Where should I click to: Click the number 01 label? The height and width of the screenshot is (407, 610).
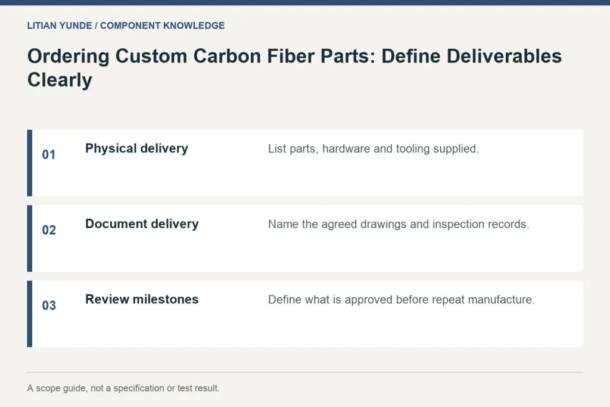point(49,154)
